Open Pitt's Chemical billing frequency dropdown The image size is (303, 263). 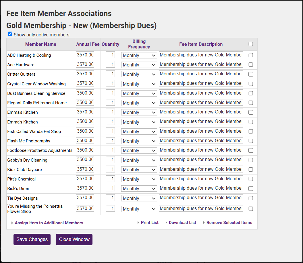point(139,179)
